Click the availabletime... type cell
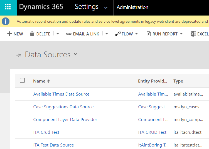This screenshot has height=149, width=209. [x=188, y=94]
